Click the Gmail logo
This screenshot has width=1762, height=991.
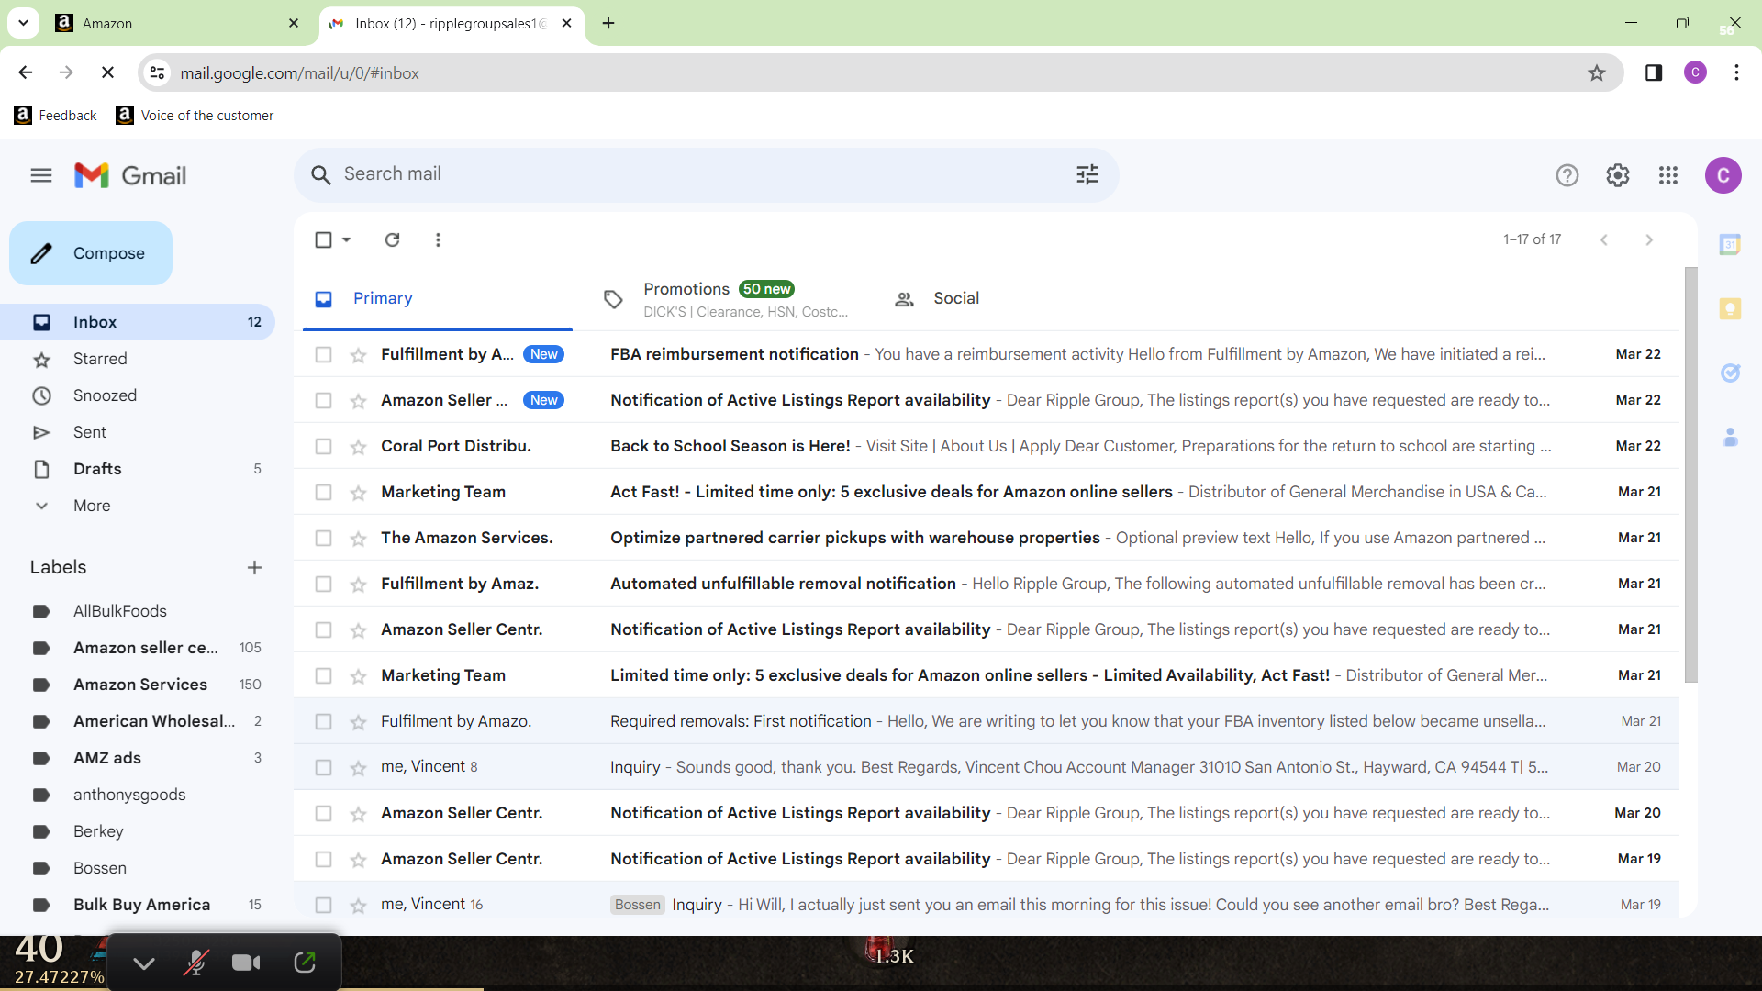click(130, 175)
